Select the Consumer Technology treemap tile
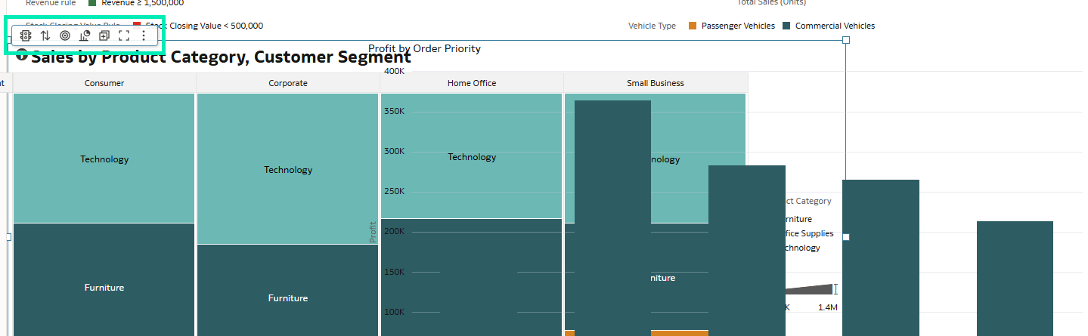The height and width of the screenshot is (336, 1088). coord(104,159)
